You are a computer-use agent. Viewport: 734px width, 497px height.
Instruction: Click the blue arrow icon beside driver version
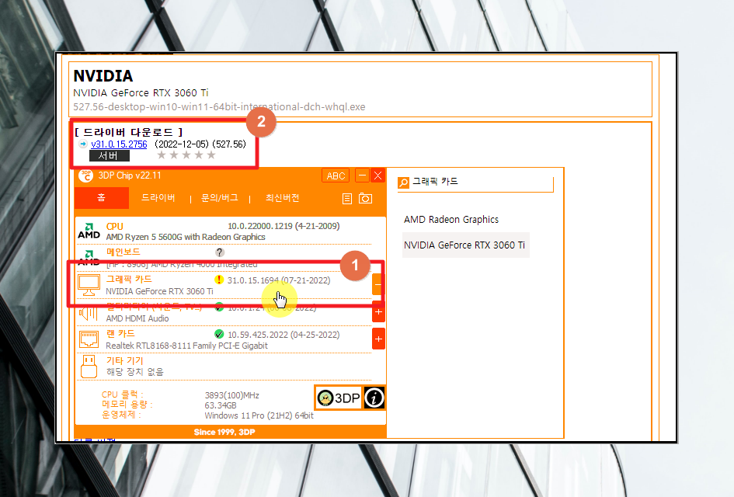click(83, 144)
